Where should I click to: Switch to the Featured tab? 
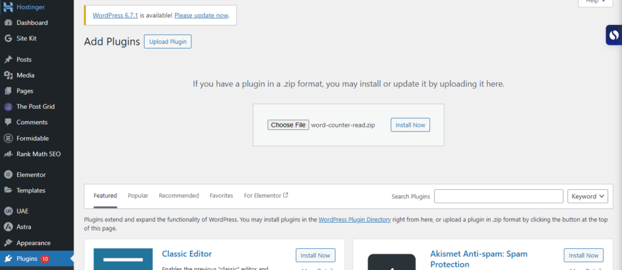pyautogui.click(x=105, y=195)
